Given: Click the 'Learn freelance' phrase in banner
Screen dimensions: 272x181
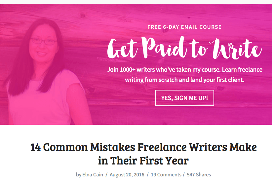Looking at the screenshot, I should pos(242,70).
